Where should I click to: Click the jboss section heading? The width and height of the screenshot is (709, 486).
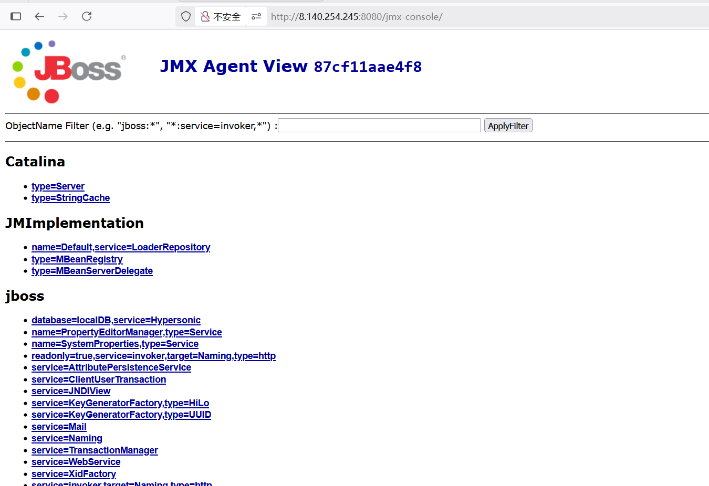pyautogui.click(x=25, y=296)
